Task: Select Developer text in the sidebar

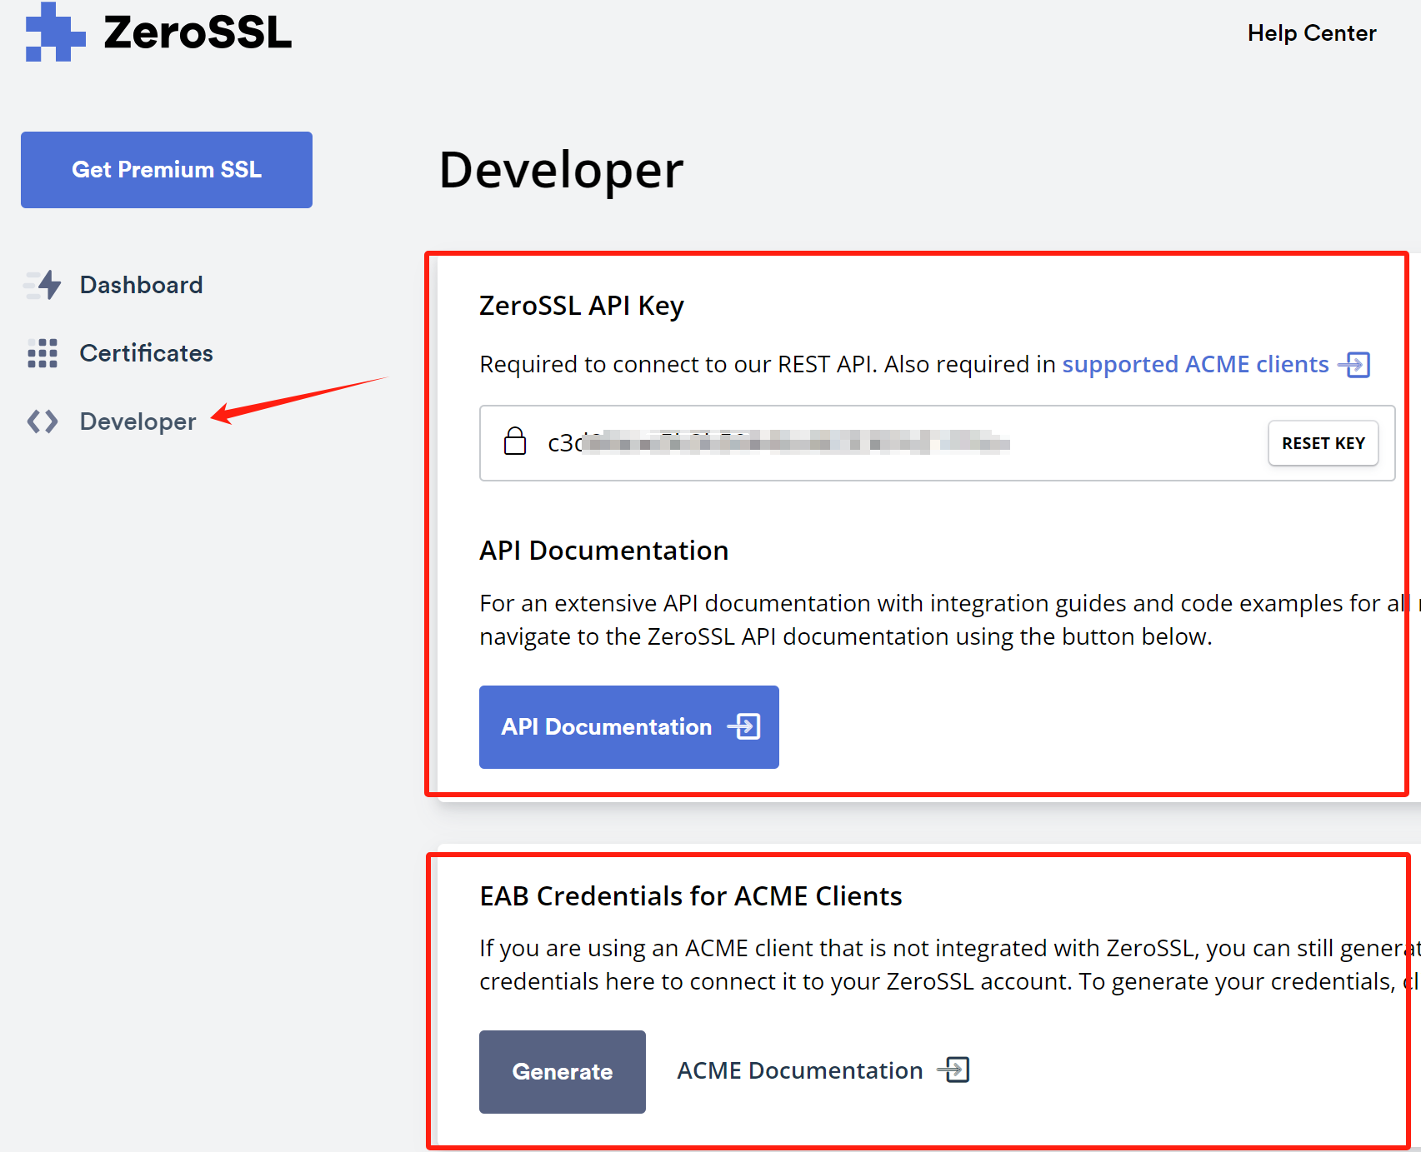Action: tap(138, 421)
